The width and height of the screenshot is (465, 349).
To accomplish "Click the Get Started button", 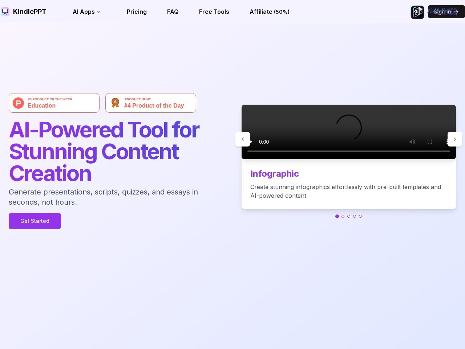I will pos(35,221).
